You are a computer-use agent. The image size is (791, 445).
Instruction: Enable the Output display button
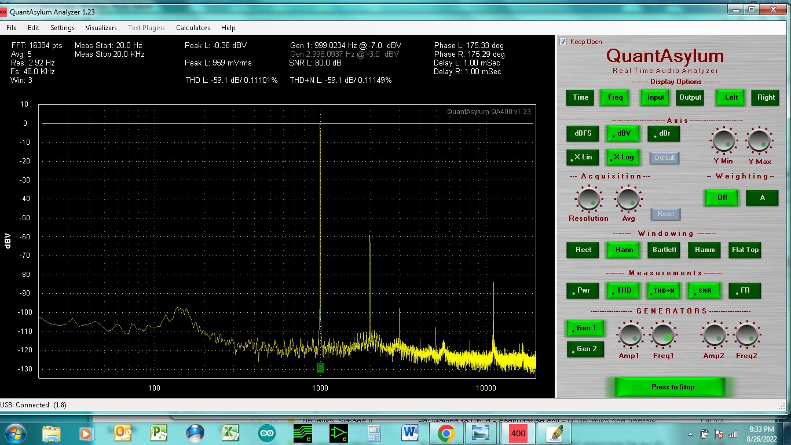690,97
